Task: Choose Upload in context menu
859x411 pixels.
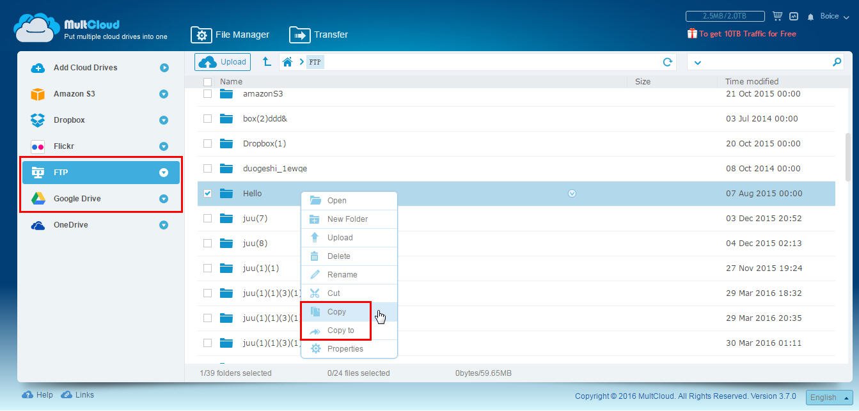Action: (x=349, y=238)
